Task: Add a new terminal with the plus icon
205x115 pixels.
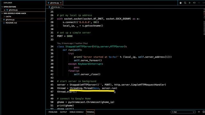Action: 199,112
